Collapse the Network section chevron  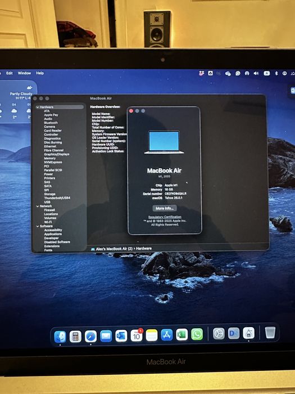tap(38, 206)
